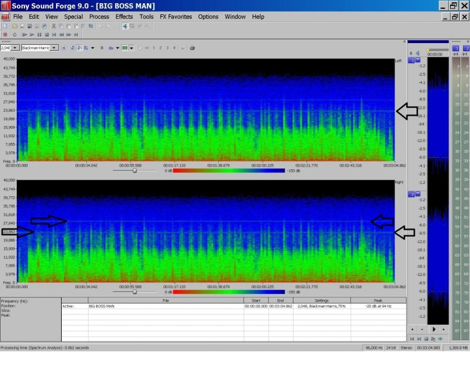
Task: Toggle channel 1 button in waveform window
Action: click(x=411, y=60)
